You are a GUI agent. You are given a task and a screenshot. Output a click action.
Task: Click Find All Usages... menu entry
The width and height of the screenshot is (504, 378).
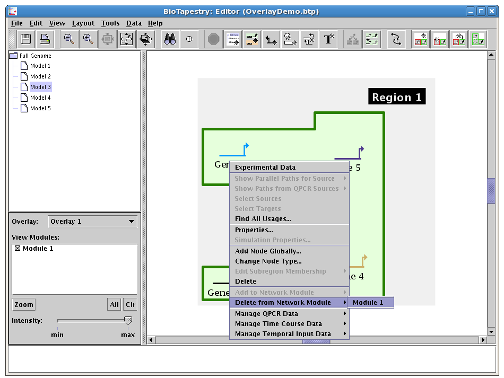(x=263, y=219)
